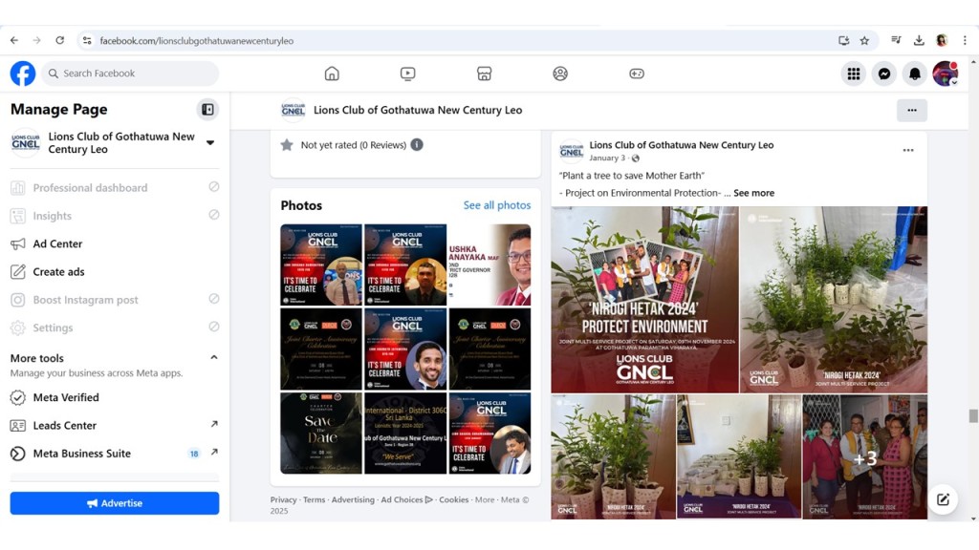Collapse the More tools section
The height and width of the screenshot is (550, 979).
[214, 358]
